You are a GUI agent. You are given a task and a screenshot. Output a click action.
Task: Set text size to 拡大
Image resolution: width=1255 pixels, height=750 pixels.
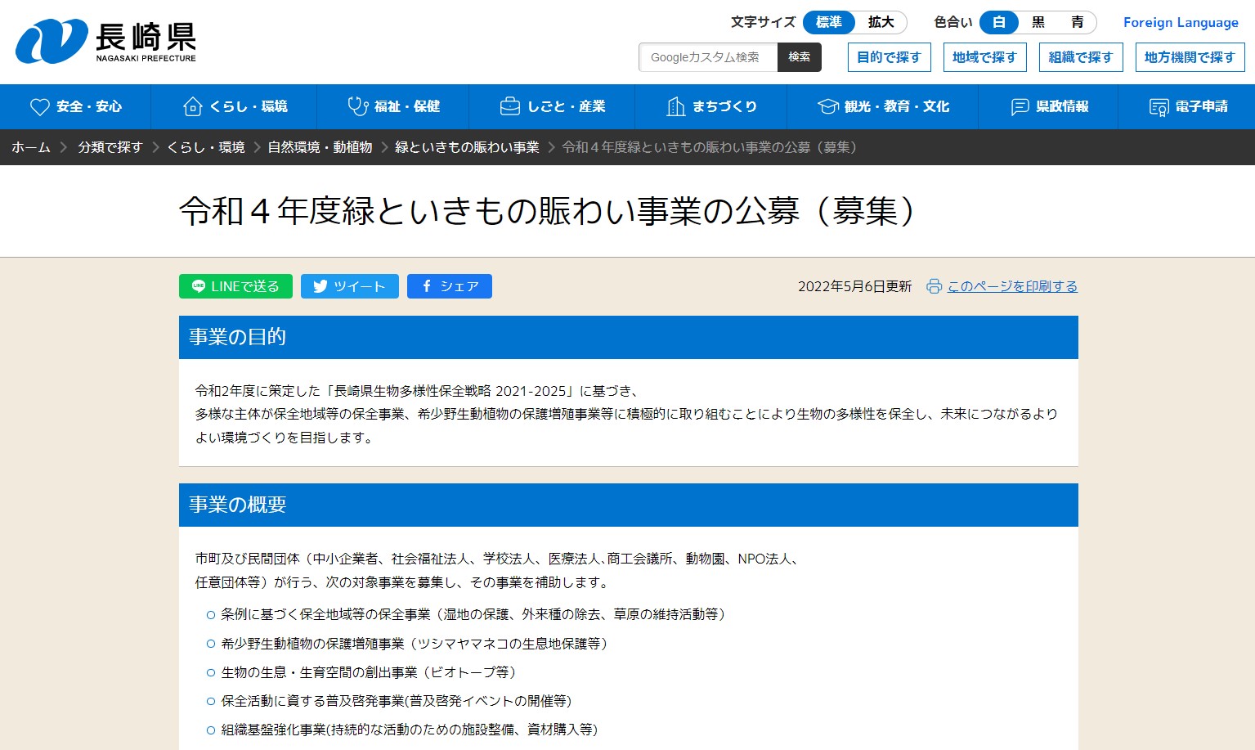pos(881,22)
